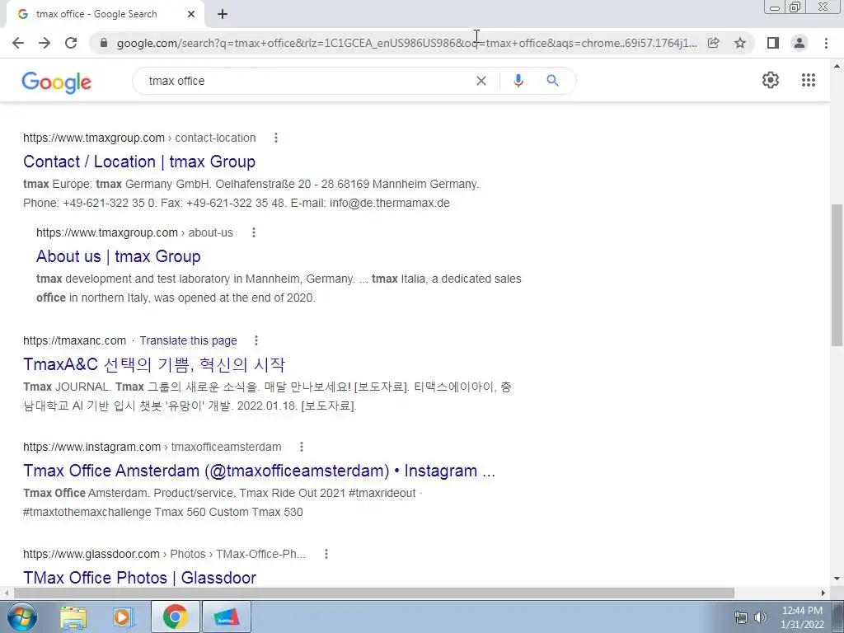
Task: Share this page from the address bar
Action: click(x=713, y=43)
